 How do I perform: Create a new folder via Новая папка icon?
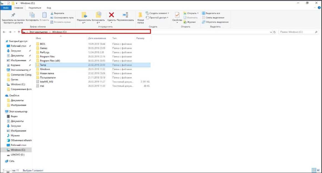140,15
